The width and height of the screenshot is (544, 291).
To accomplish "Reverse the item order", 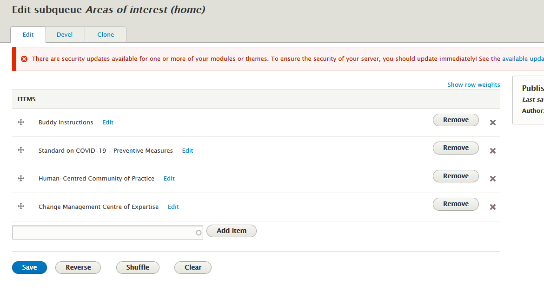I will 78,267.
